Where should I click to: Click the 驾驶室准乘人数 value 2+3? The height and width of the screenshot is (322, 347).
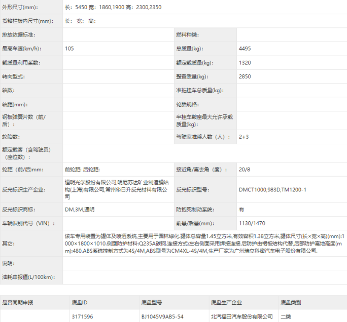tap(244, 137)
